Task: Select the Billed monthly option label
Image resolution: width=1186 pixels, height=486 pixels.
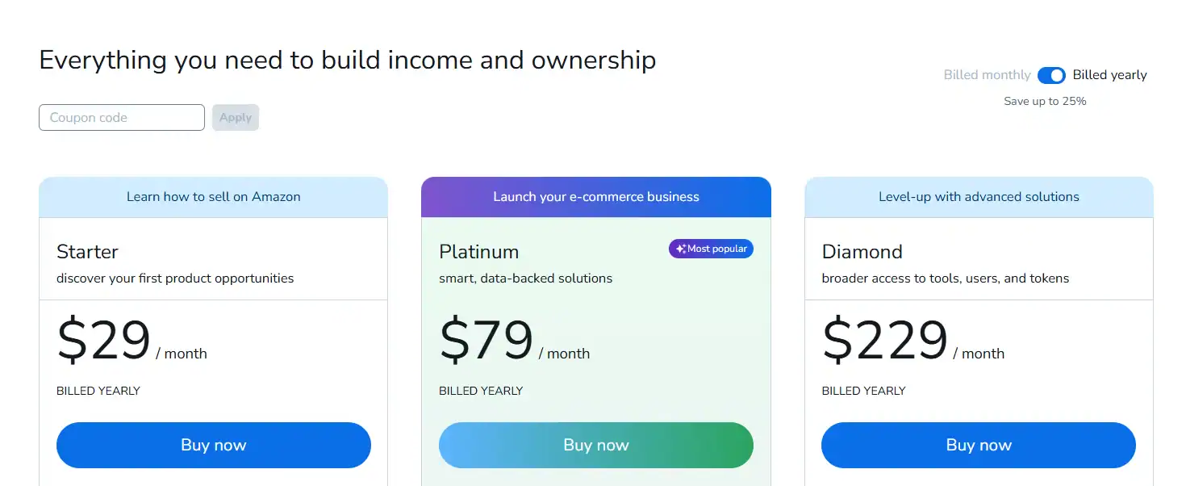Action: (x=987, y=75)
